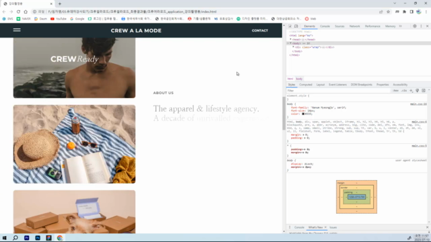Switch to the Memory tab
This screenshot has width=431, height=242.
tap(390, 26)
